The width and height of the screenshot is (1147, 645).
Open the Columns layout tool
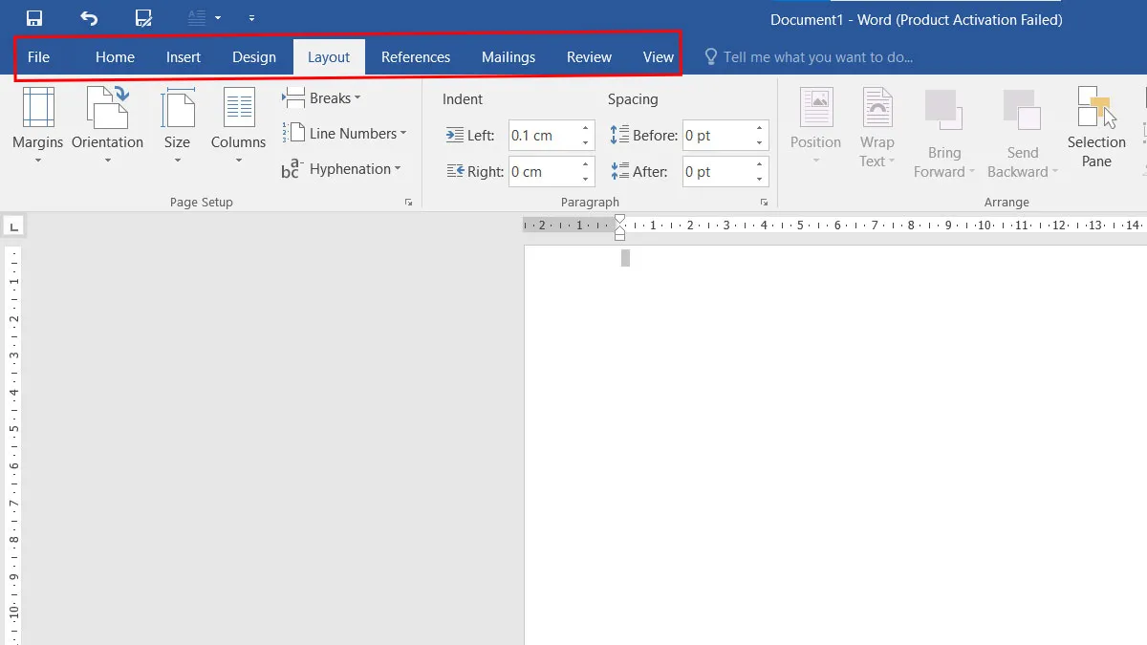(238, 124)
